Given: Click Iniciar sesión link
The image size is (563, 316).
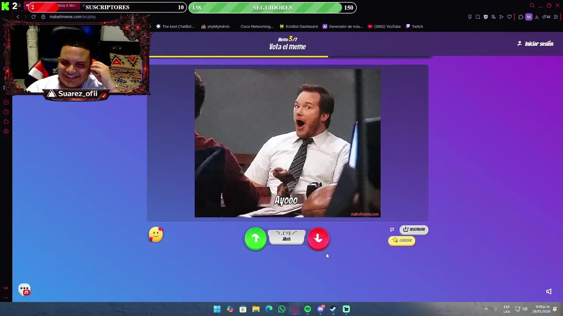Looking at the screenshot, I should [x=535, y=44].
